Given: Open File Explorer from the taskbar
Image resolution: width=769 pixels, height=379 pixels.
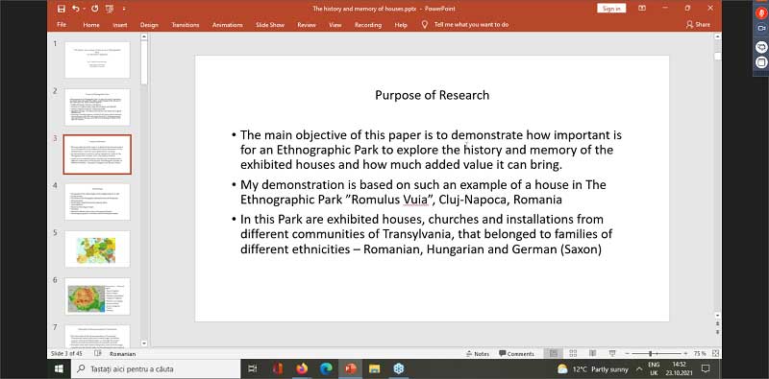Looking at the screenshot, I should point(375,368).
